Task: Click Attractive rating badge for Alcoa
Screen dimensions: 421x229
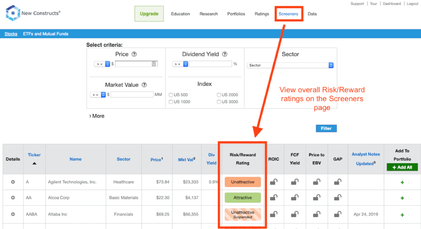Action: tap(243, 198)
